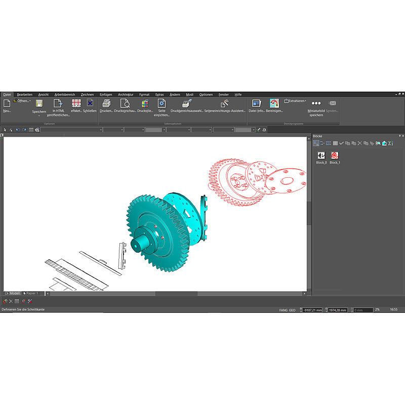Image resolution: width=405 pixels, height=405 pixels.
Task: Switch Blöcke panel to list view icon
Action: click(x=328, y=143)
